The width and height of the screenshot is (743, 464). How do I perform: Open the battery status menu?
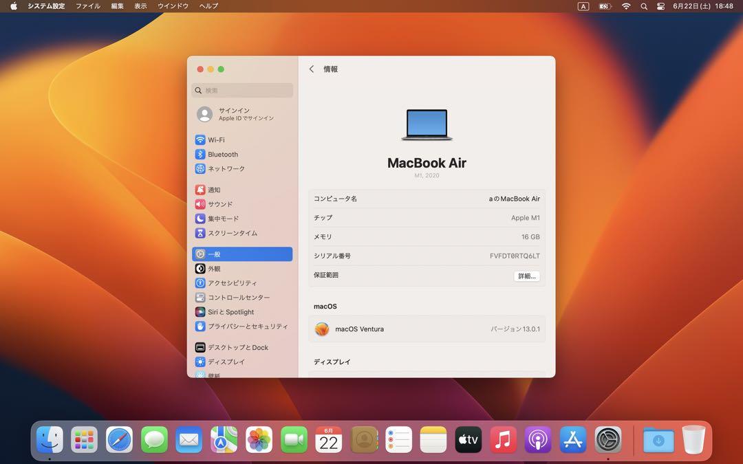605,6
